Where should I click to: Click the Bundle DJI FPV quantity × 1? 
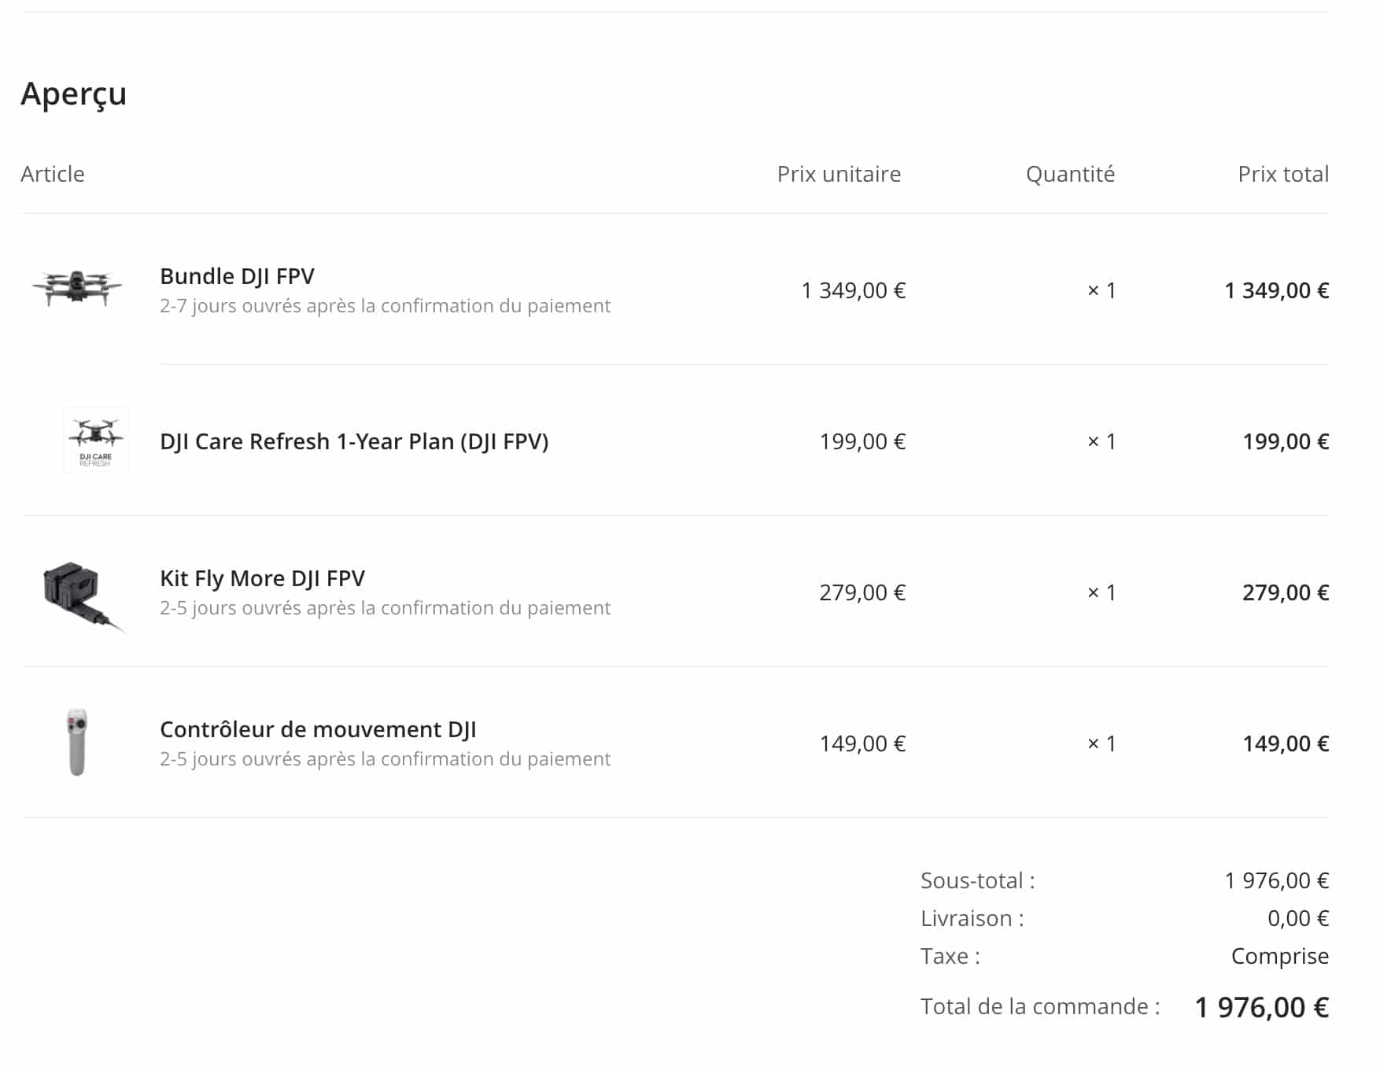pos(1101,290)
